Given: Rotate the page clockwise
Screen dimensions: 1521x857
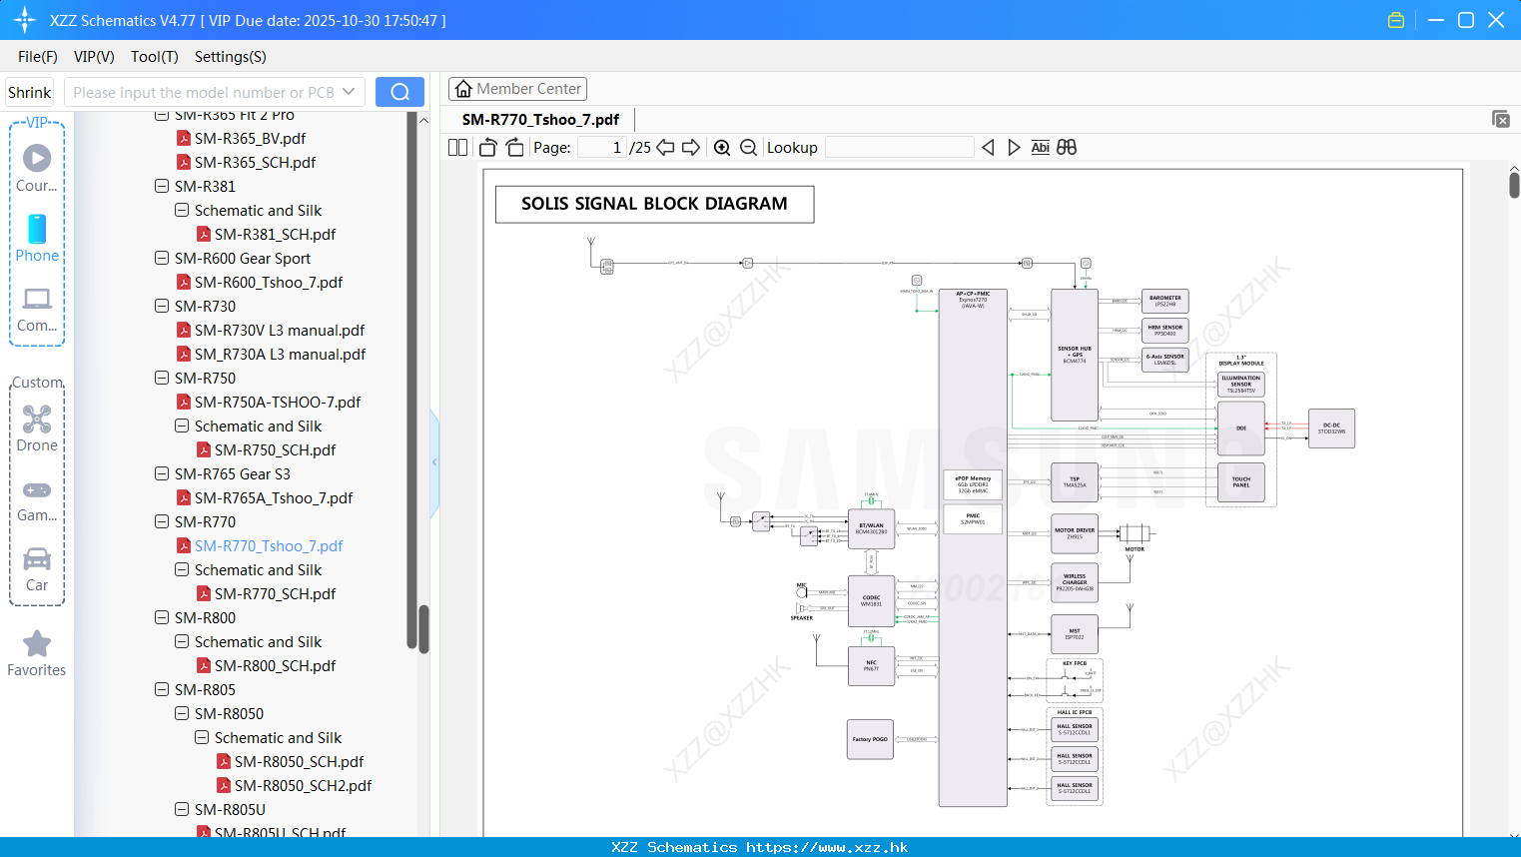Looking at the screenshot, I should [514, 148].
